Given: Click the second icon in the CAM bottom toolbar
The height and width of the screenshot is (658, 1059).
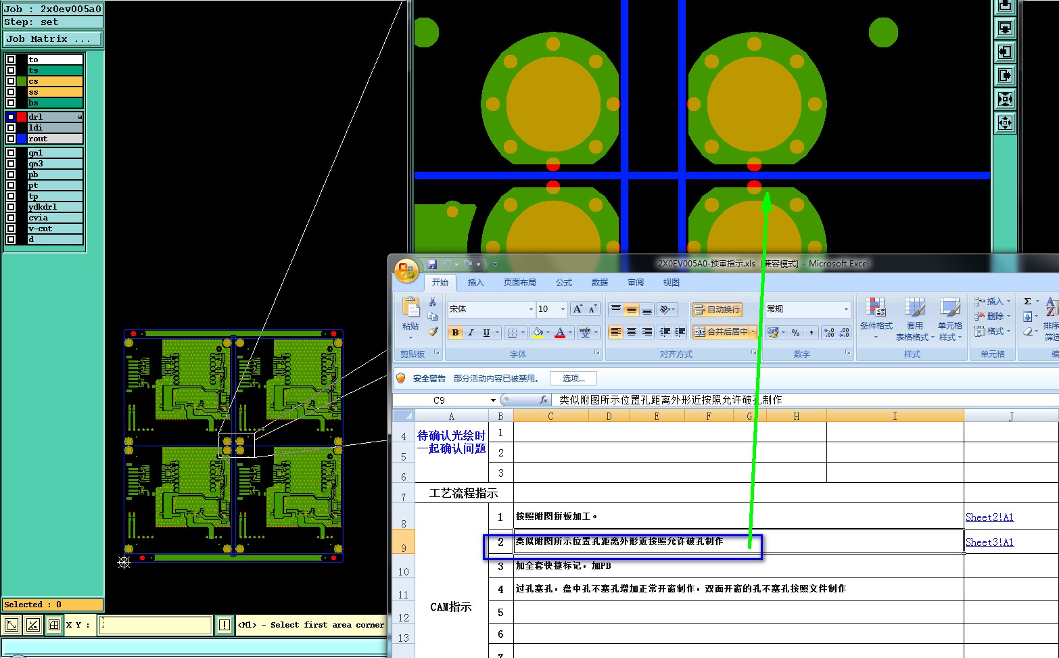Looking at the screenshot, I should point(32,626).
